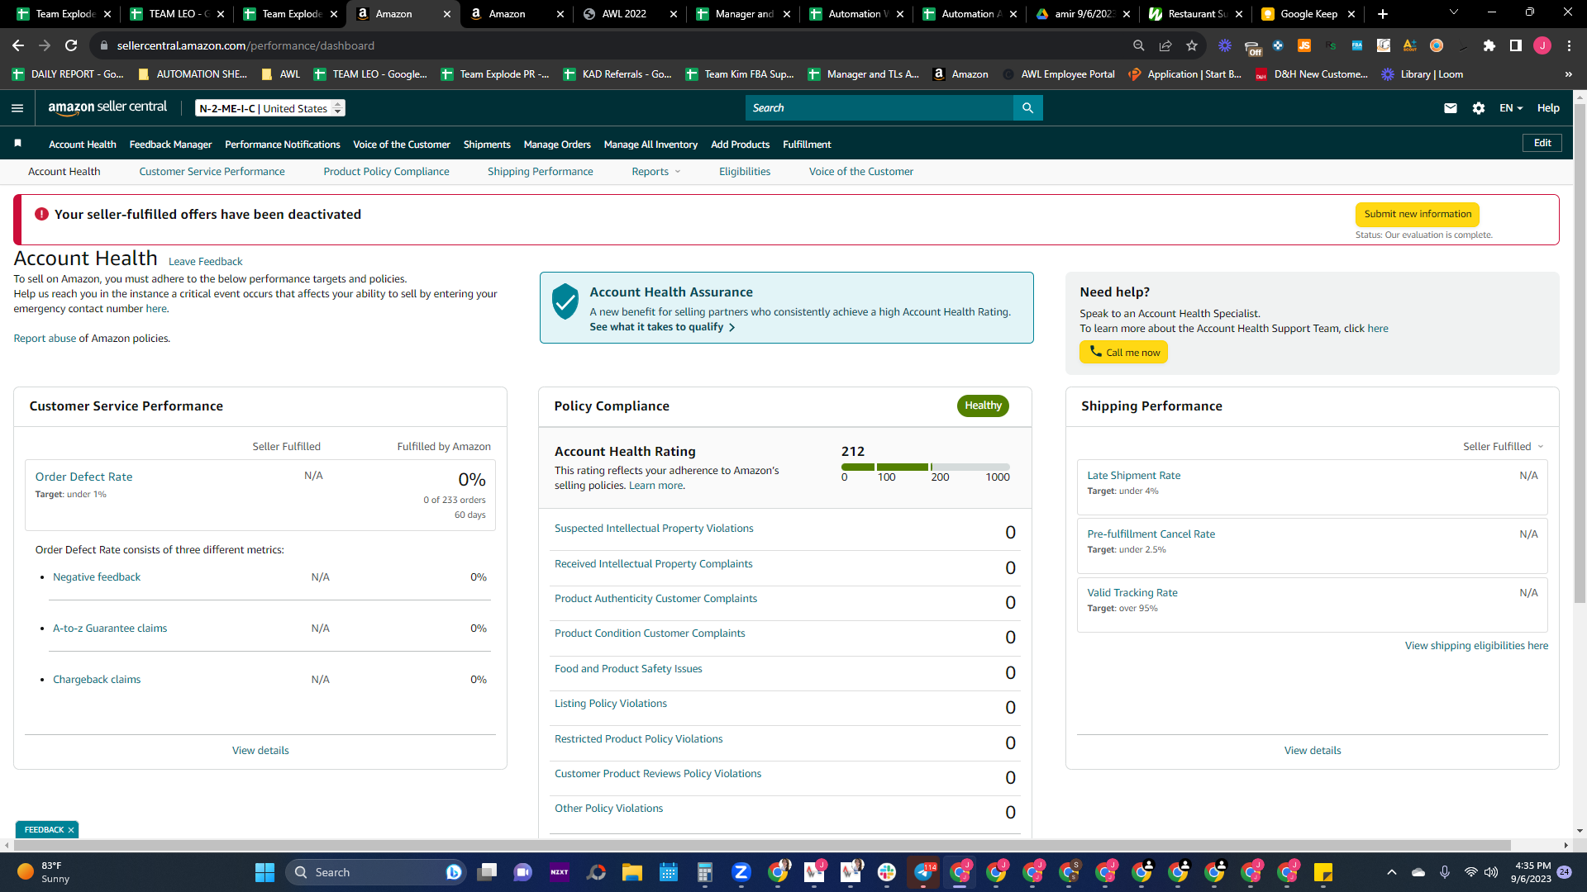Open the Windows taskbar Search box
The width and height of the screenshot is (1587, 892).
[x=376, y=872]
